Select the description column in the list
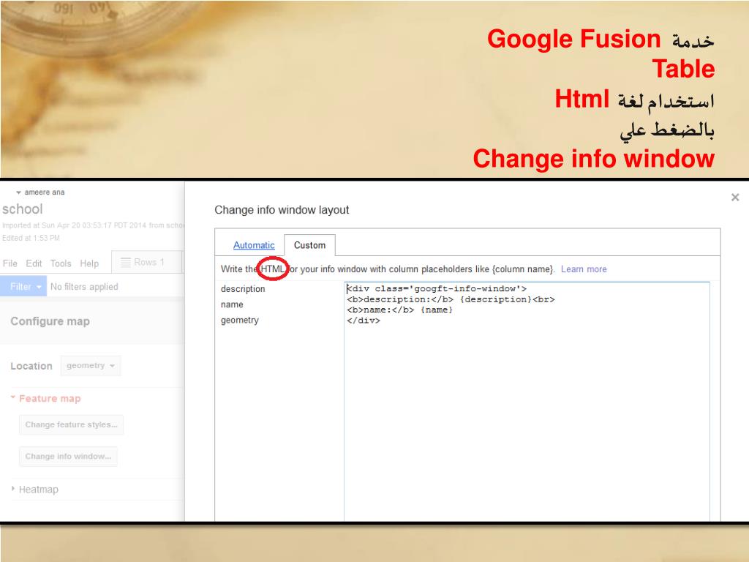 (x=243, y=288)
